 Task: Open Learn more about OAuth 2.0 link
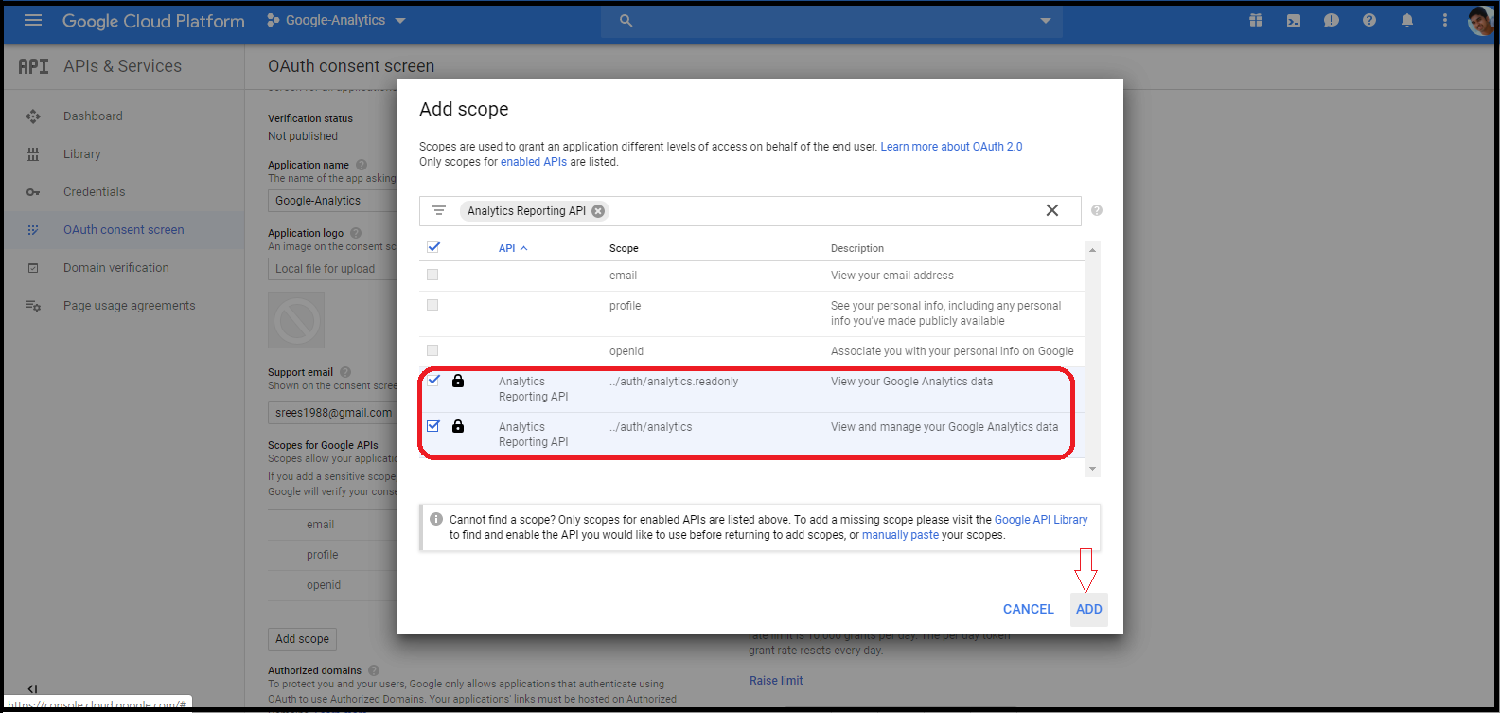(951, 147)
